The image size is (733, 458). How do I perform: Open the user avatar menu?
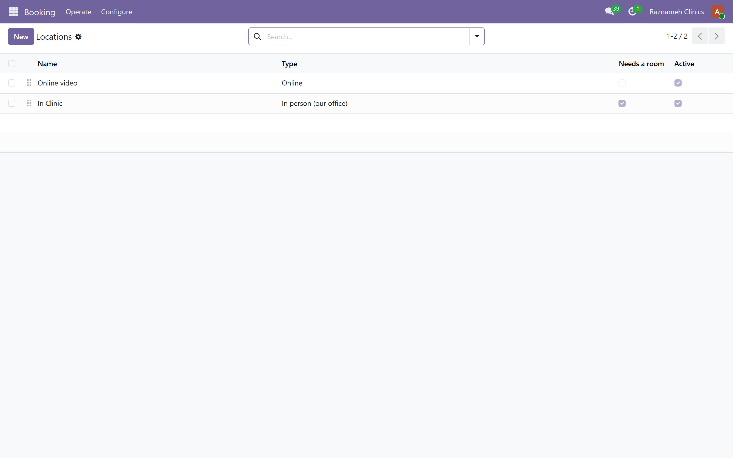point(717,12)
